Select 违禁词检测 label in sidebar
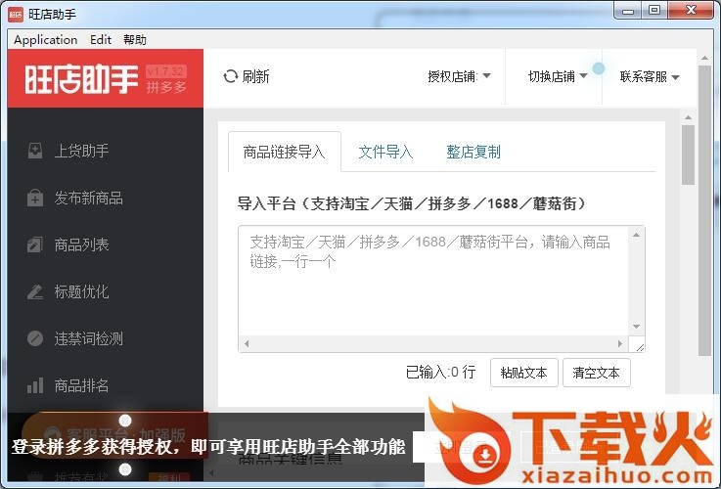 pyautogui.click(x=88, y=338)
